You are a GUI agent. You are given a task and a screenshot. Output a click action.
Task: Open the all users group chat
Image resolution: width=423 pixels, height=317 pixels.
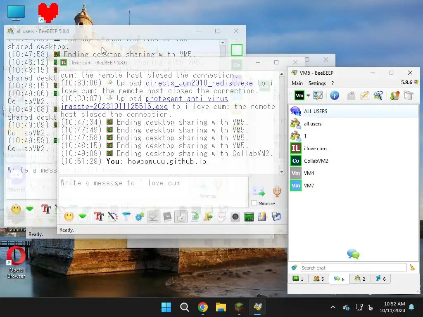point(354,124)
